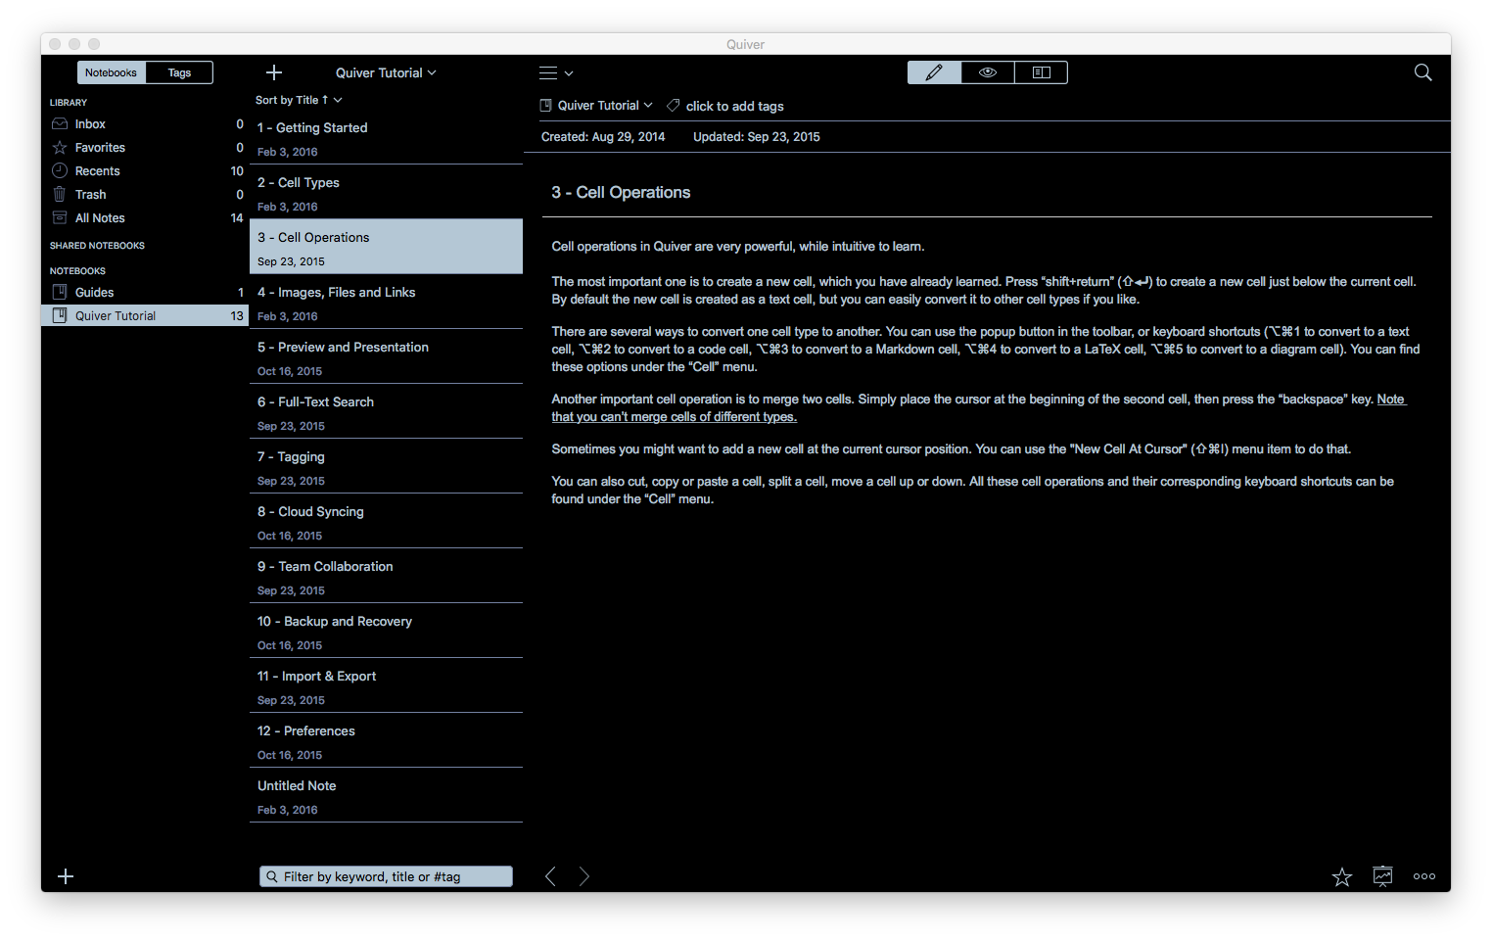Go back to previous note arrow
This screenshot has height=941, width=1492.
[x=551, y=876]
